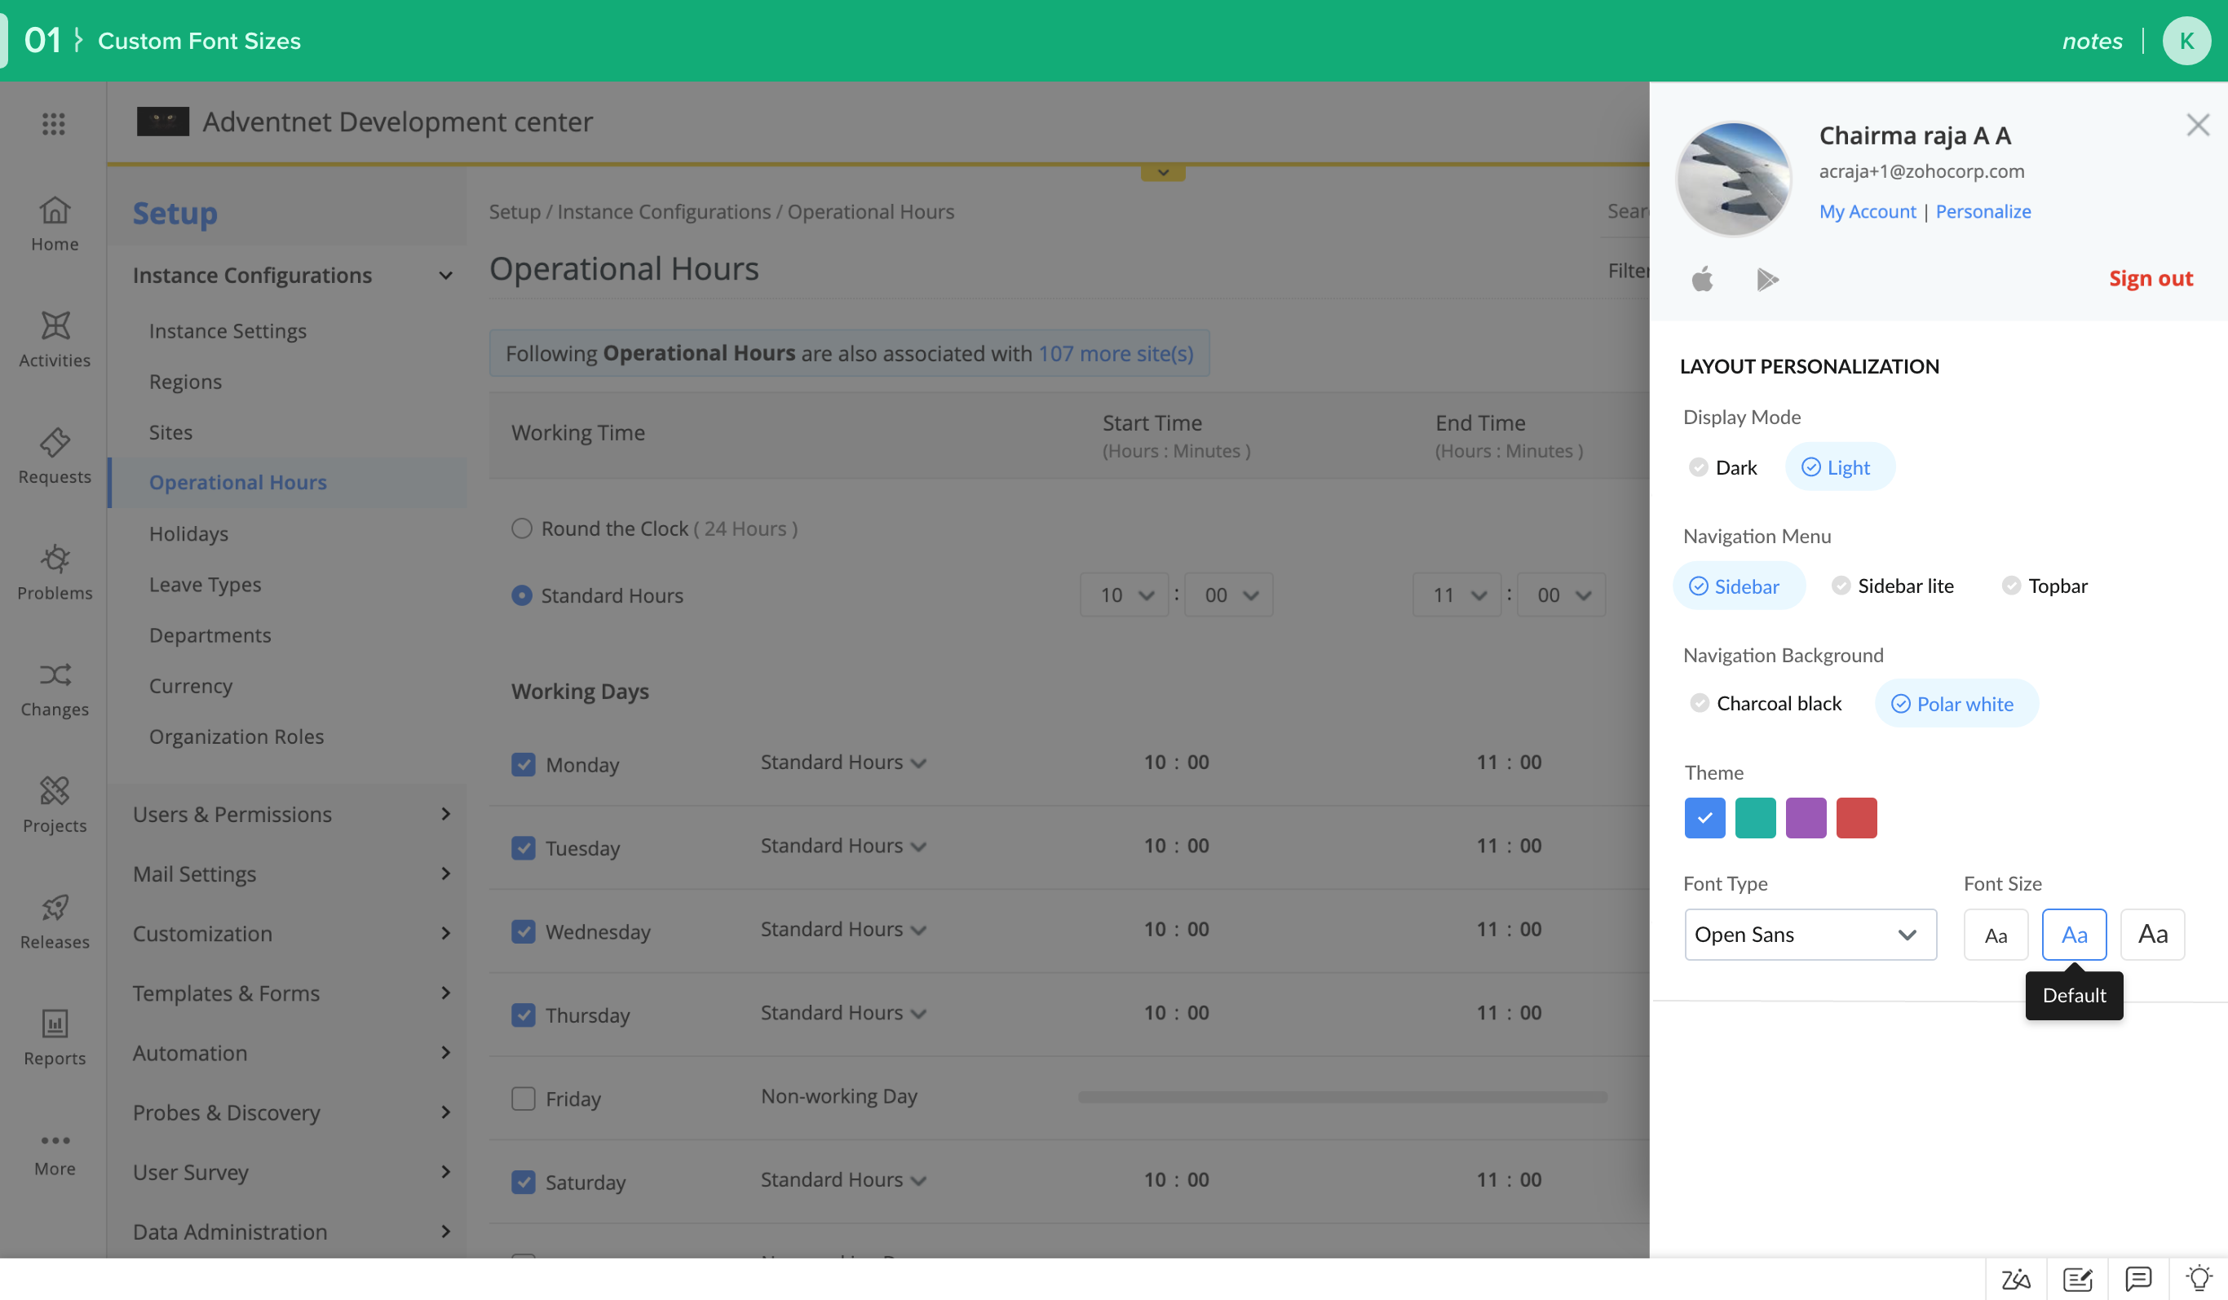Open the chat comment icon in bottom bar
The image size is (2228, 1300).
[2139, 1279]
